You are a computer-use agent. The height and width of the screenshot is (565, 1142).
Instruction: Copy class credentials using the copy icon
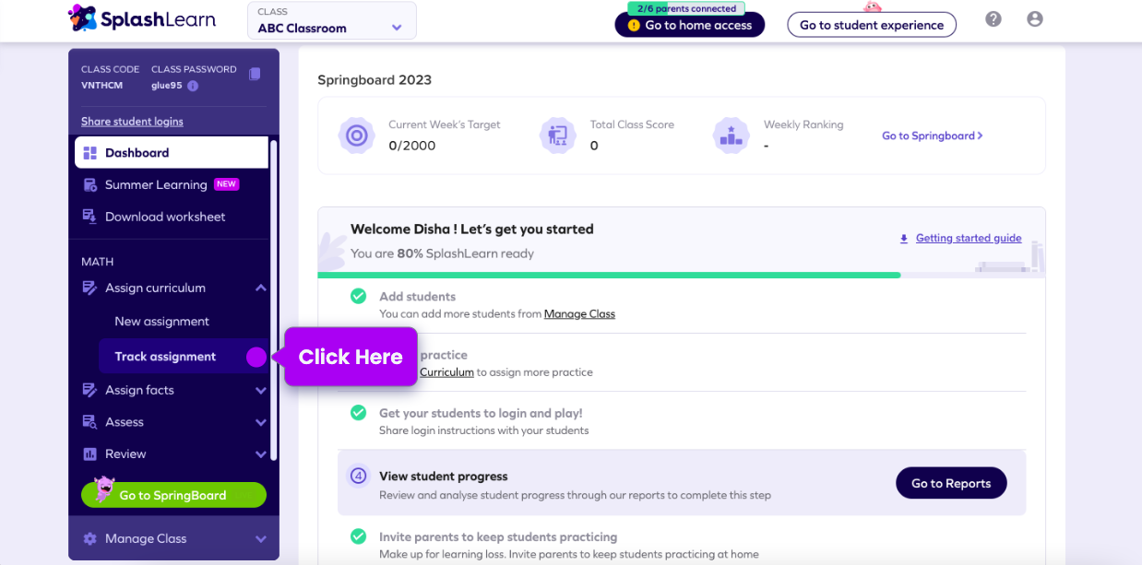click(255, 74)
